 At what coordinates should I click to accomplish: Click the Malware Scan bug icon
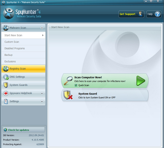click(x=6, y=28)
